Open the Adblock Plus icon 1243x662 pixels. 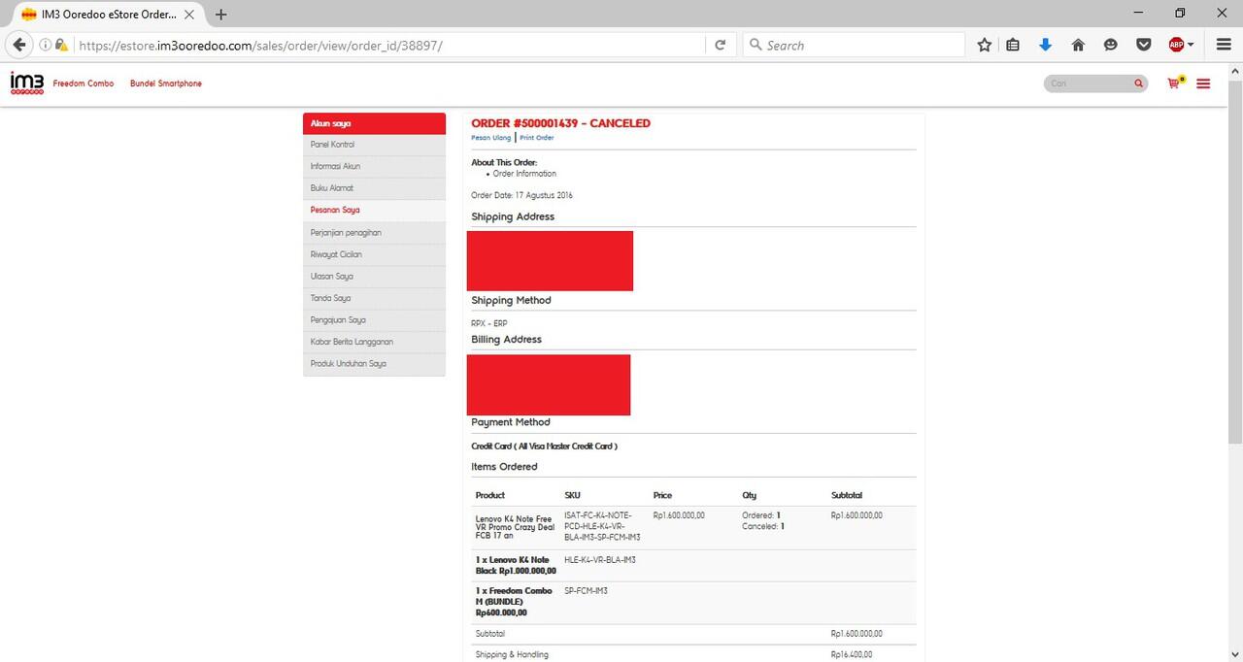[1176, 45]
